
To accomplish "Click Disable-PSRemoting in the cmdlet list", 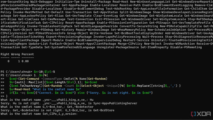I will pyautogui.click(x=186, y=47).
